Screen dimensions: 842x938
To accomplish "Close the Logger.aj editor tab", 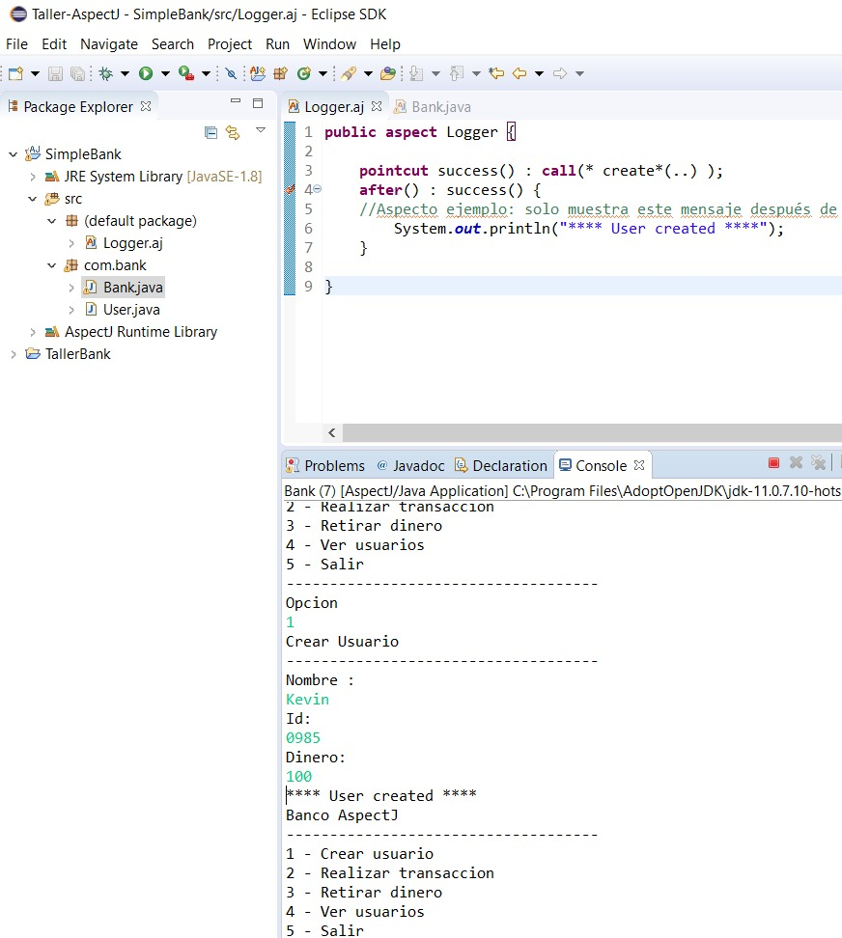I will [377, 106].
